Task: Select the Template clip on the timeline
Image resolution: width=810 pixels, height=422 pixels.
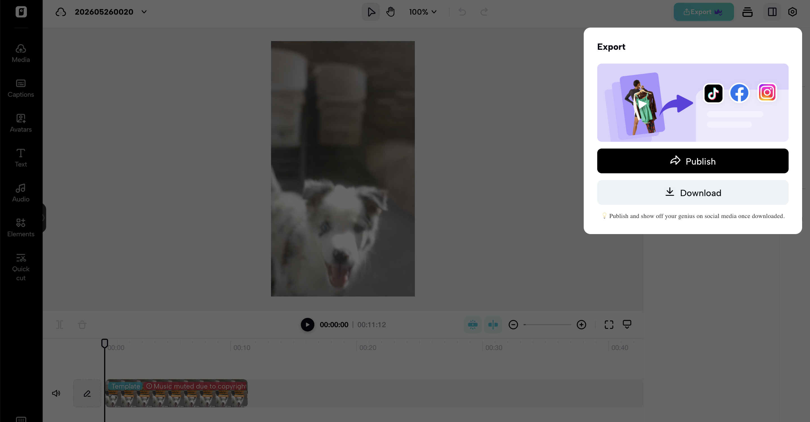Action: pyautogui.click(x=176, y=393)
